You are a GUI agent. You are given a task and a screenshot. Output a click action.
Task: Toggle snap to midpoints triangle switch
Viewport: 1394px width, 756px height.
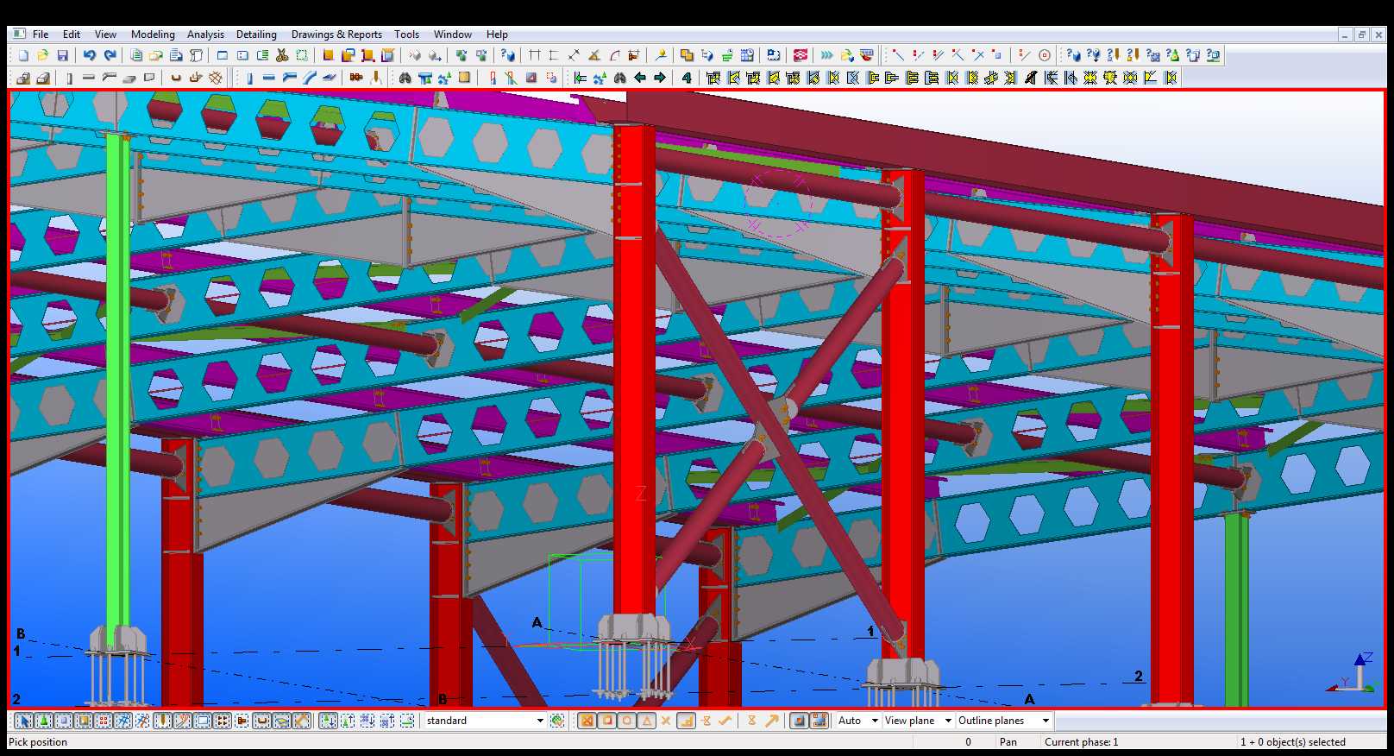tap(647, 721)
